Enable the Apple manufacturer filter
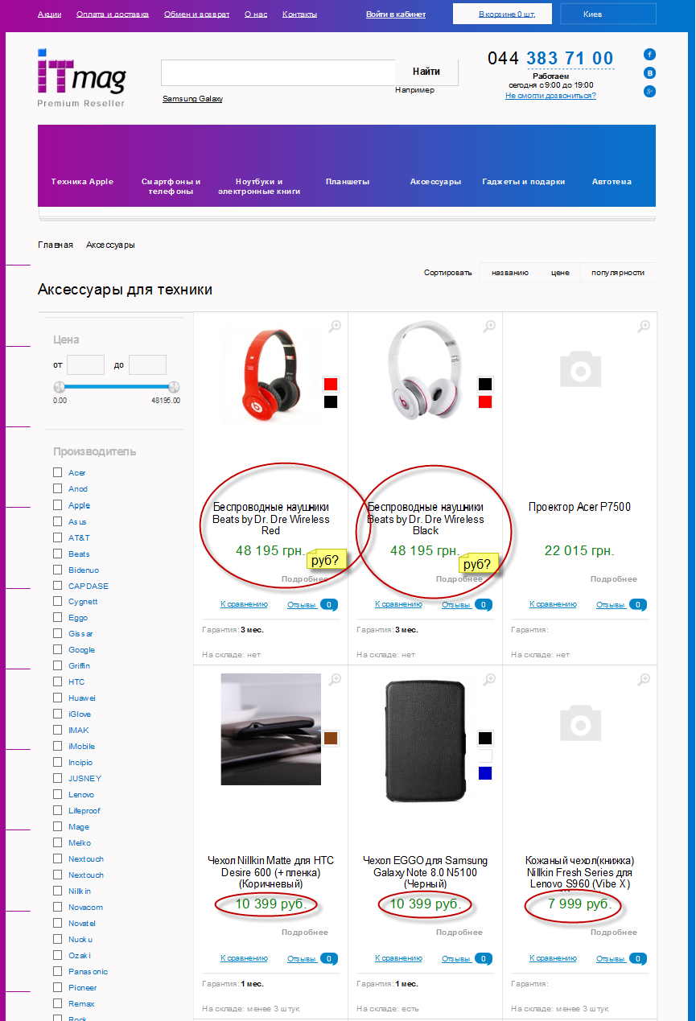This screenshot has width=696, height=1021. coord(57,505)
